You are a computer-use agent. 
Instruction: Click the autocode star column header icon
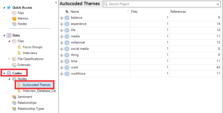[67, 12]
